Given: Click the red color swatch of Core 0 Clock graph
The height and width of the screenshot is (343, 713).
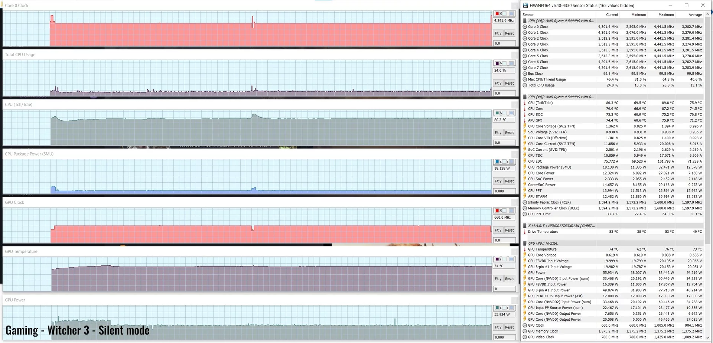Looking at the screenshot, I should pyautogui.click(x=497, y=14).
